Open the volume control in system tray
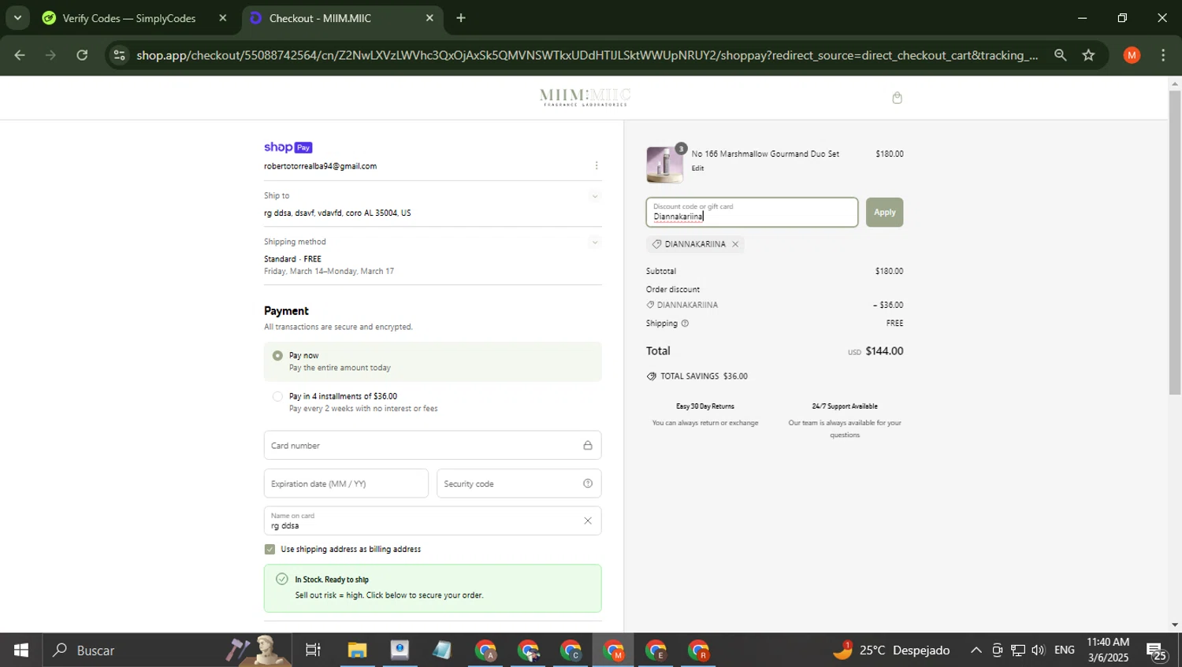The height and width of the screenshot is (667, 1182). (x=1039, y=650)
